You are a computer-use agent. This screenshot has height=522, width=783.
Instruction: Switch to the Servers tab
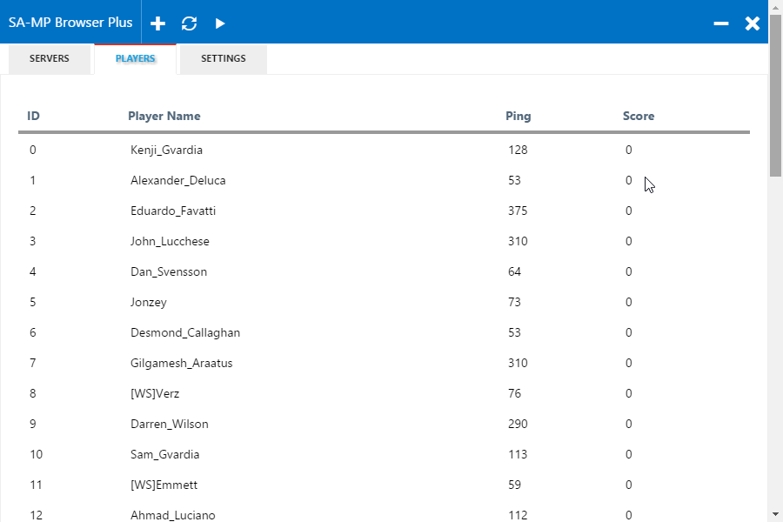[50, 59]
